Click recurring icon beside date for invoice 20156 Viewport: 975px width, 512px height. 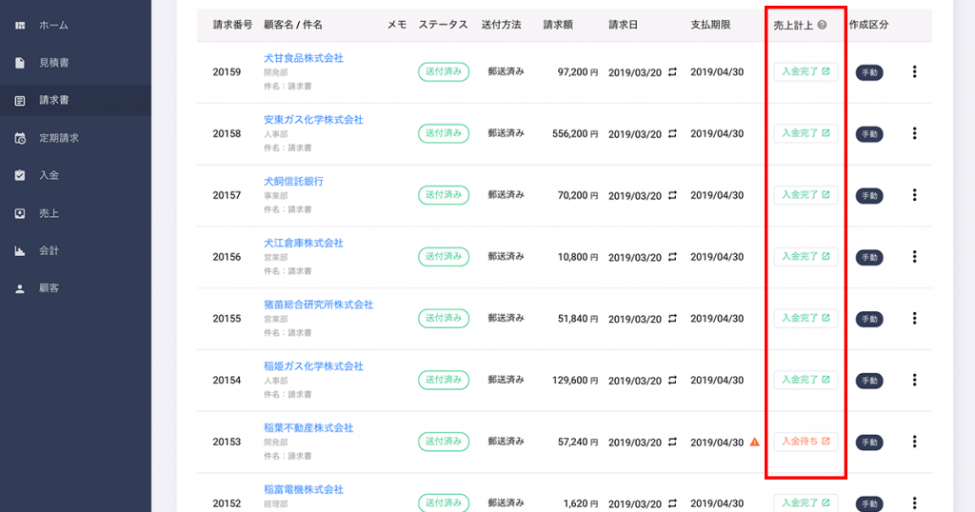[672, 257]
